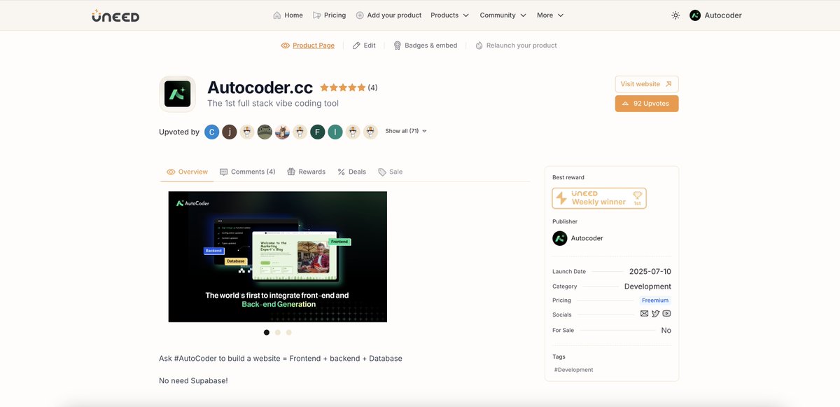Expand the Products dropdown menu

coord(450,15)
